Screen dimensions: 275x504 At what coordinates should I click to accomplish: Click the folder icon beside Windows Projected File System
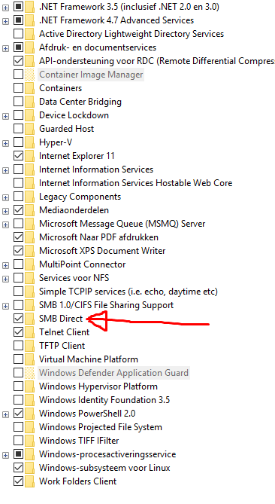click(29, 427)
